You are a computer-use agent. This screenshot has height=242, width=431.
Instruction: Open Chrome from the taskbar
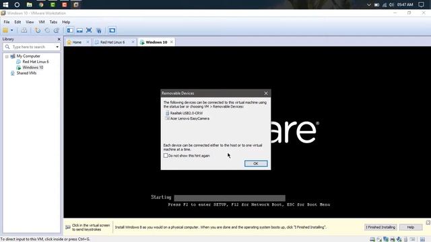41,5
